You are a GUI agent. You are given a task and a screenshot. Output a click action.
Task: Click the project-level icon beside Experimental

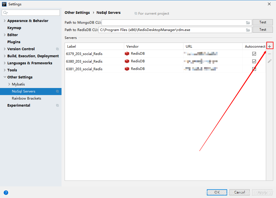pyautogui.click(x=57, y=105)
